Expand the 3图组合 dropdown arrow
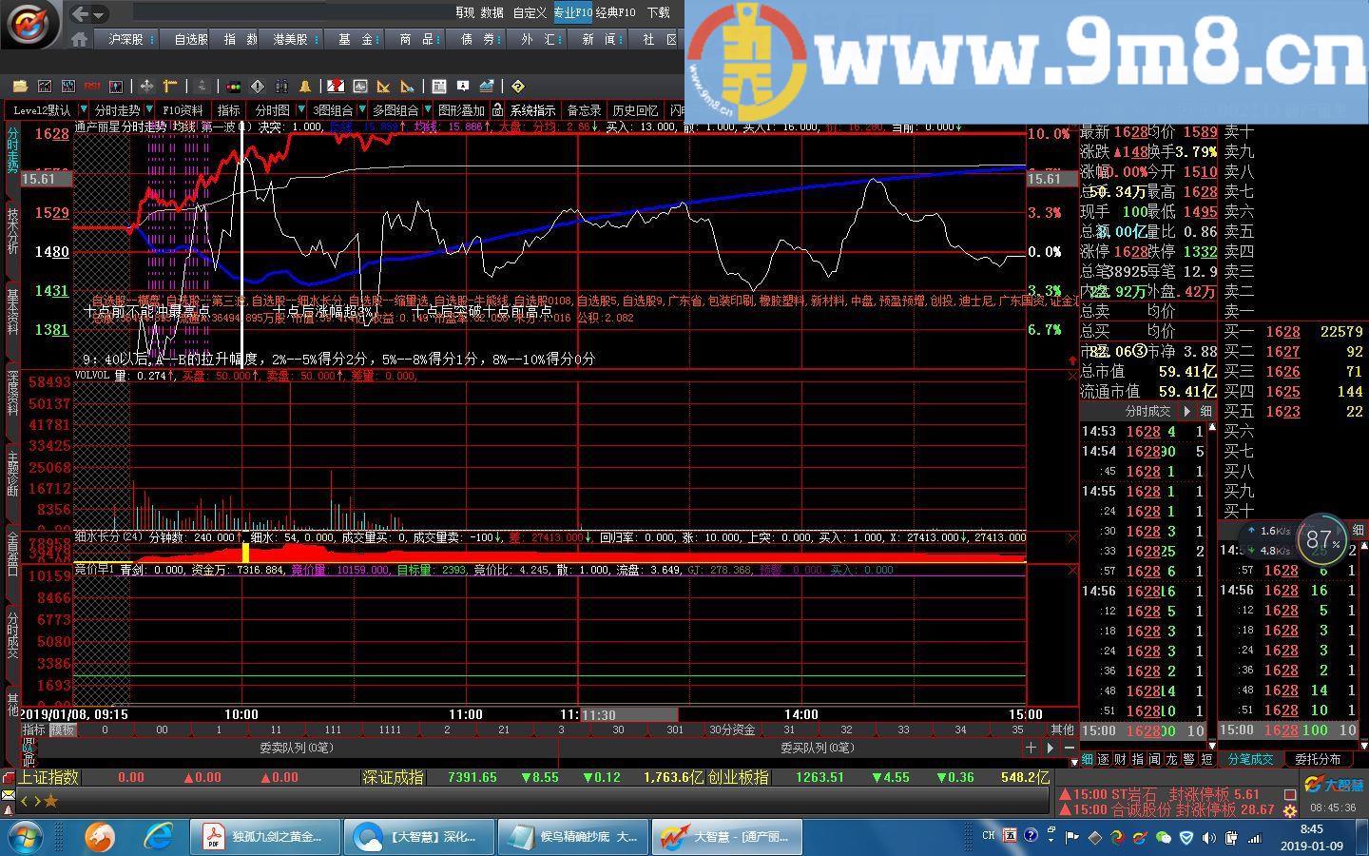The height and width of the screenshot is (856, 1369). tap(362, 110)
